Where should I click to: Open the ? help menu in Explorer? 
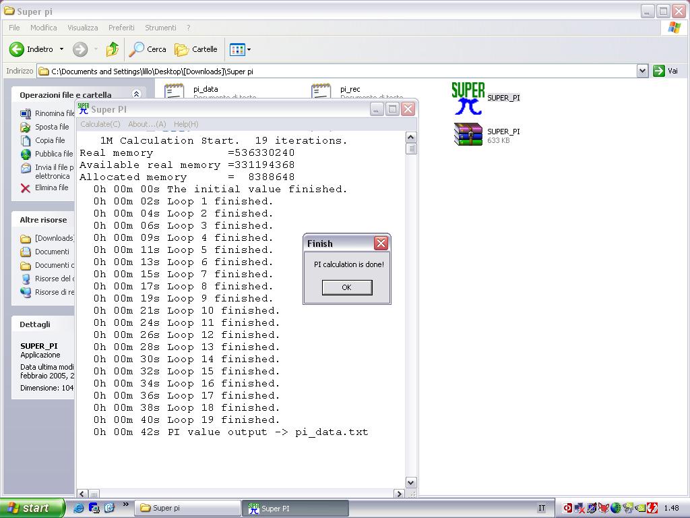(189, 28)
